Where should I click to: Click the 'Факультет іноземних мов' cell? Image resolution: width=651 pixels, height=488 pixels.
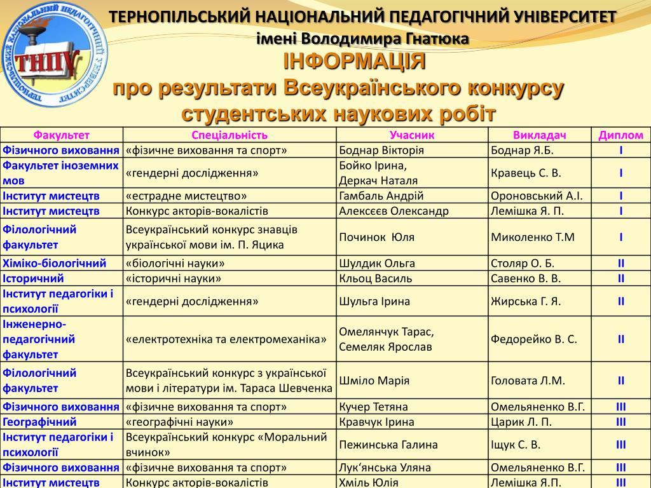[x=62, y=173]
